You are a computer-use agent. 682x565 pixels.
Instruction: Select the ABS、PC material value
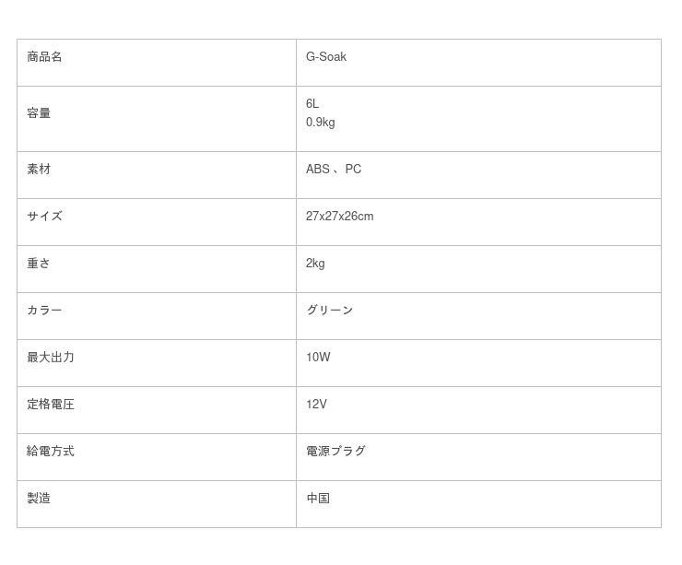click(334, 170)
